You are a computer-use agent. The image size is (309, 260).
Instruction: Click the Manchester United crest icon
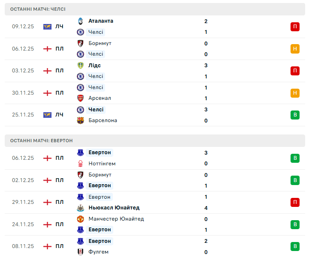coord(80,219)
